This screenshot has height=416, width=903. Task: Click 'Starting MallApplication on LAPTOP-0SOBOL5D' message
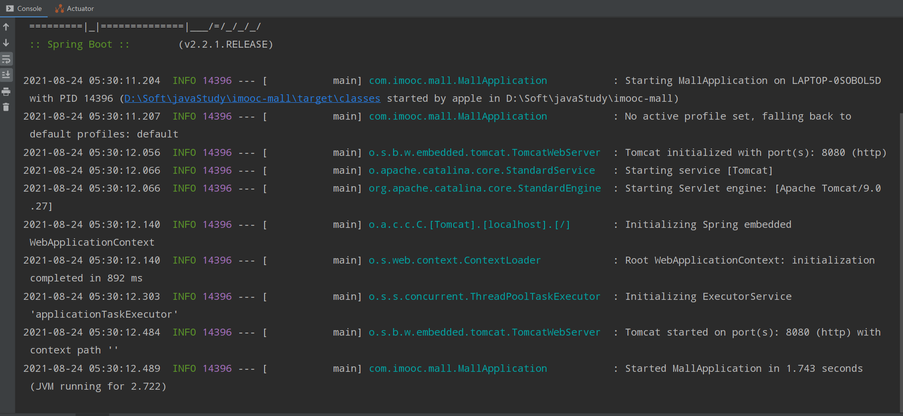point(753,80)
